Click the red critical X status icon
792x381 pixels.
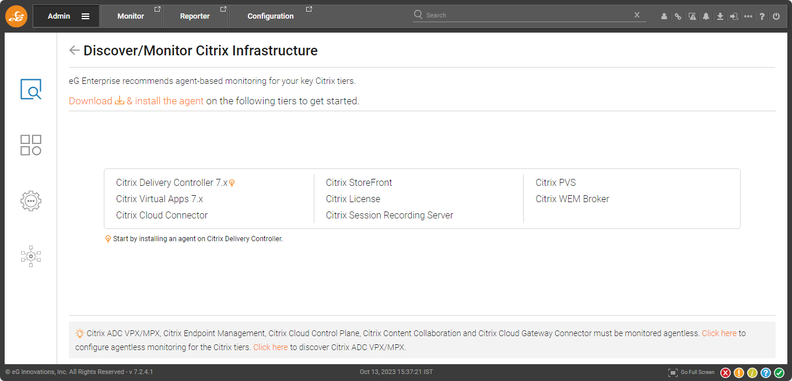(x=726, y=373)
